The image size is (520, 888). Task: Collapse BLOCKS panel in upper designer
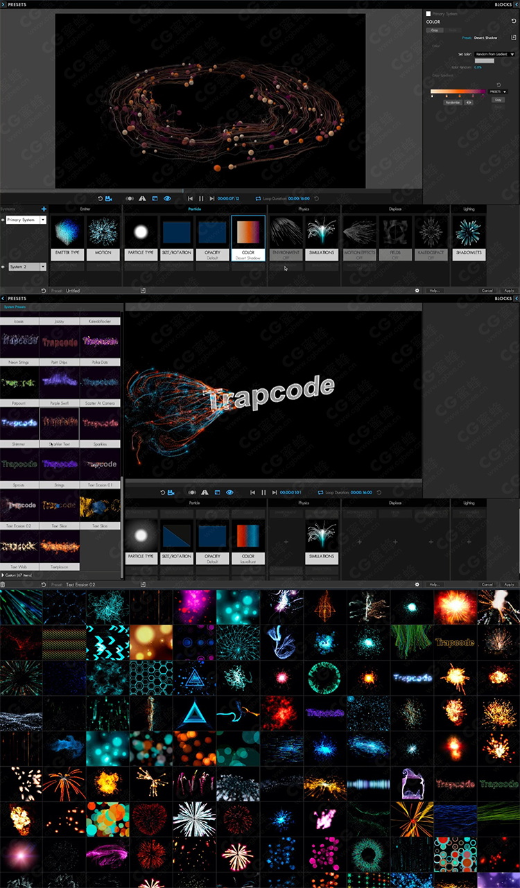pos(517,4)
